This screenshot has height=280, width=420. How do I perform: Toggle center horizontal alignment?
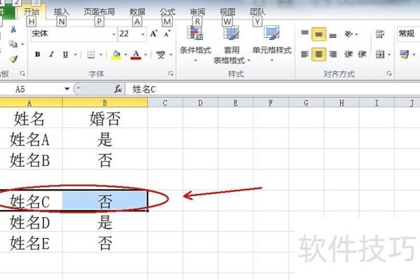[x=318, y=55]
